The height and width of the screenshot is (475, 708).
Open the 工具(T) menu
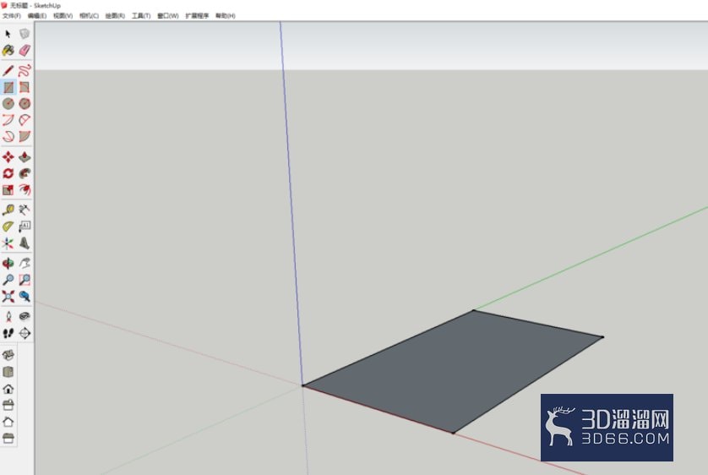pyautogui.click(x=141, y=16)
